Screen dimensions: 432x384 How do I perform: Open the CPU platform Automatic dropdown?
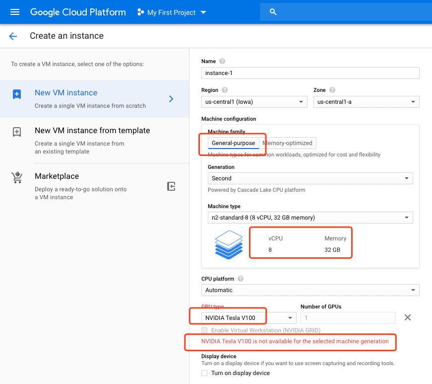pyautogui.click(x=310, y=290)
